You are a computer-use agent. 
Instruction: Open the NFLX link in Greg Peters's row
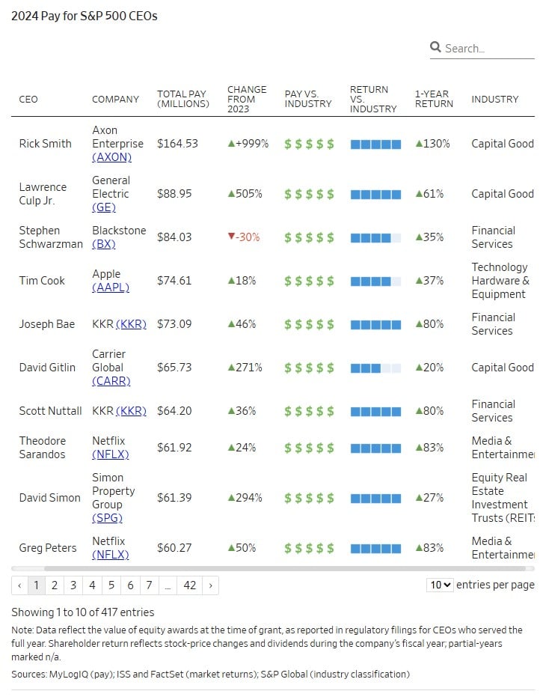pyautogui.click(x=110, y=555)
